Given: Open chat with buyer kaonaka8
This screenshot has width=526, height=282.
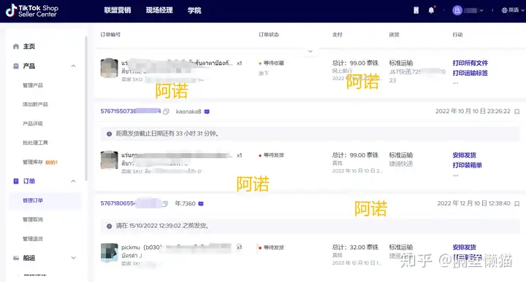Looking at the screenshot, I should tap(207, 111).
